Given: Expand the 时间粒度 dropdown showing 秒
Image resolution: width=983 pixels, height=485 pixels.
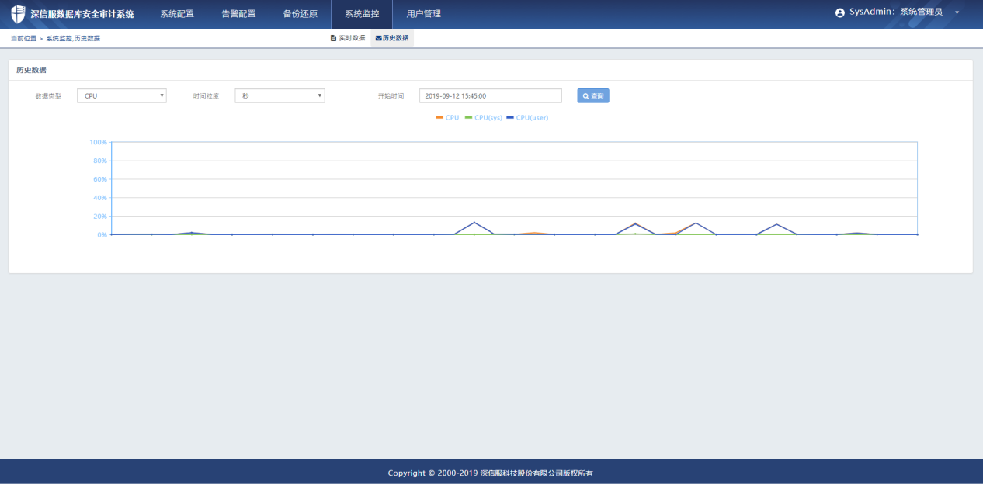Looking at the screenshot, I should 280,95.
